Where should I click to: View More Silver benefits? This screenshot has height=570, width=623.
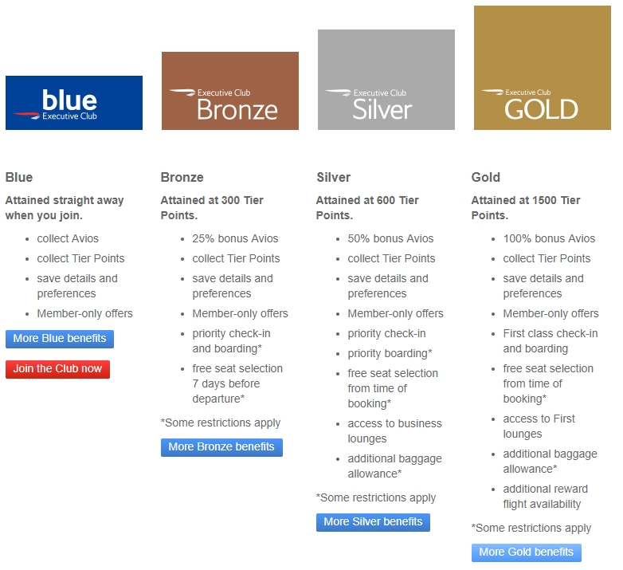[x=373, y=522]
